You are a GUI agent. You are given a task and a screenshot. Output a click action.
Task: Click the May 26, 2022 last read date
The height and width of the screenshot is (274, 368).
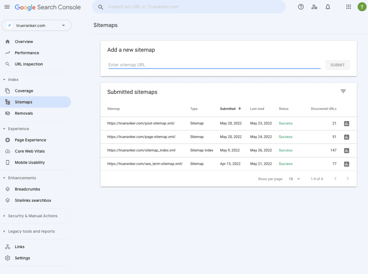pos(261,150)
